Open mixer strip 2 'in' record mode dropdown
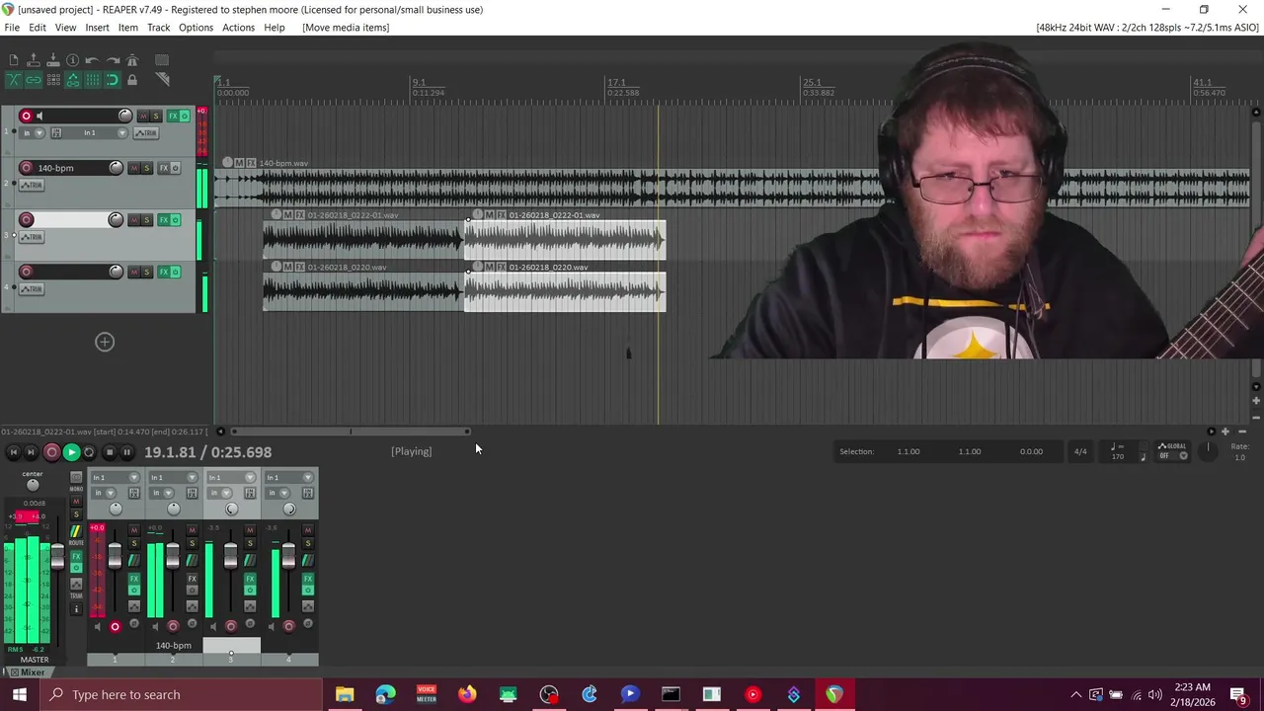 (x=162, y=493)
